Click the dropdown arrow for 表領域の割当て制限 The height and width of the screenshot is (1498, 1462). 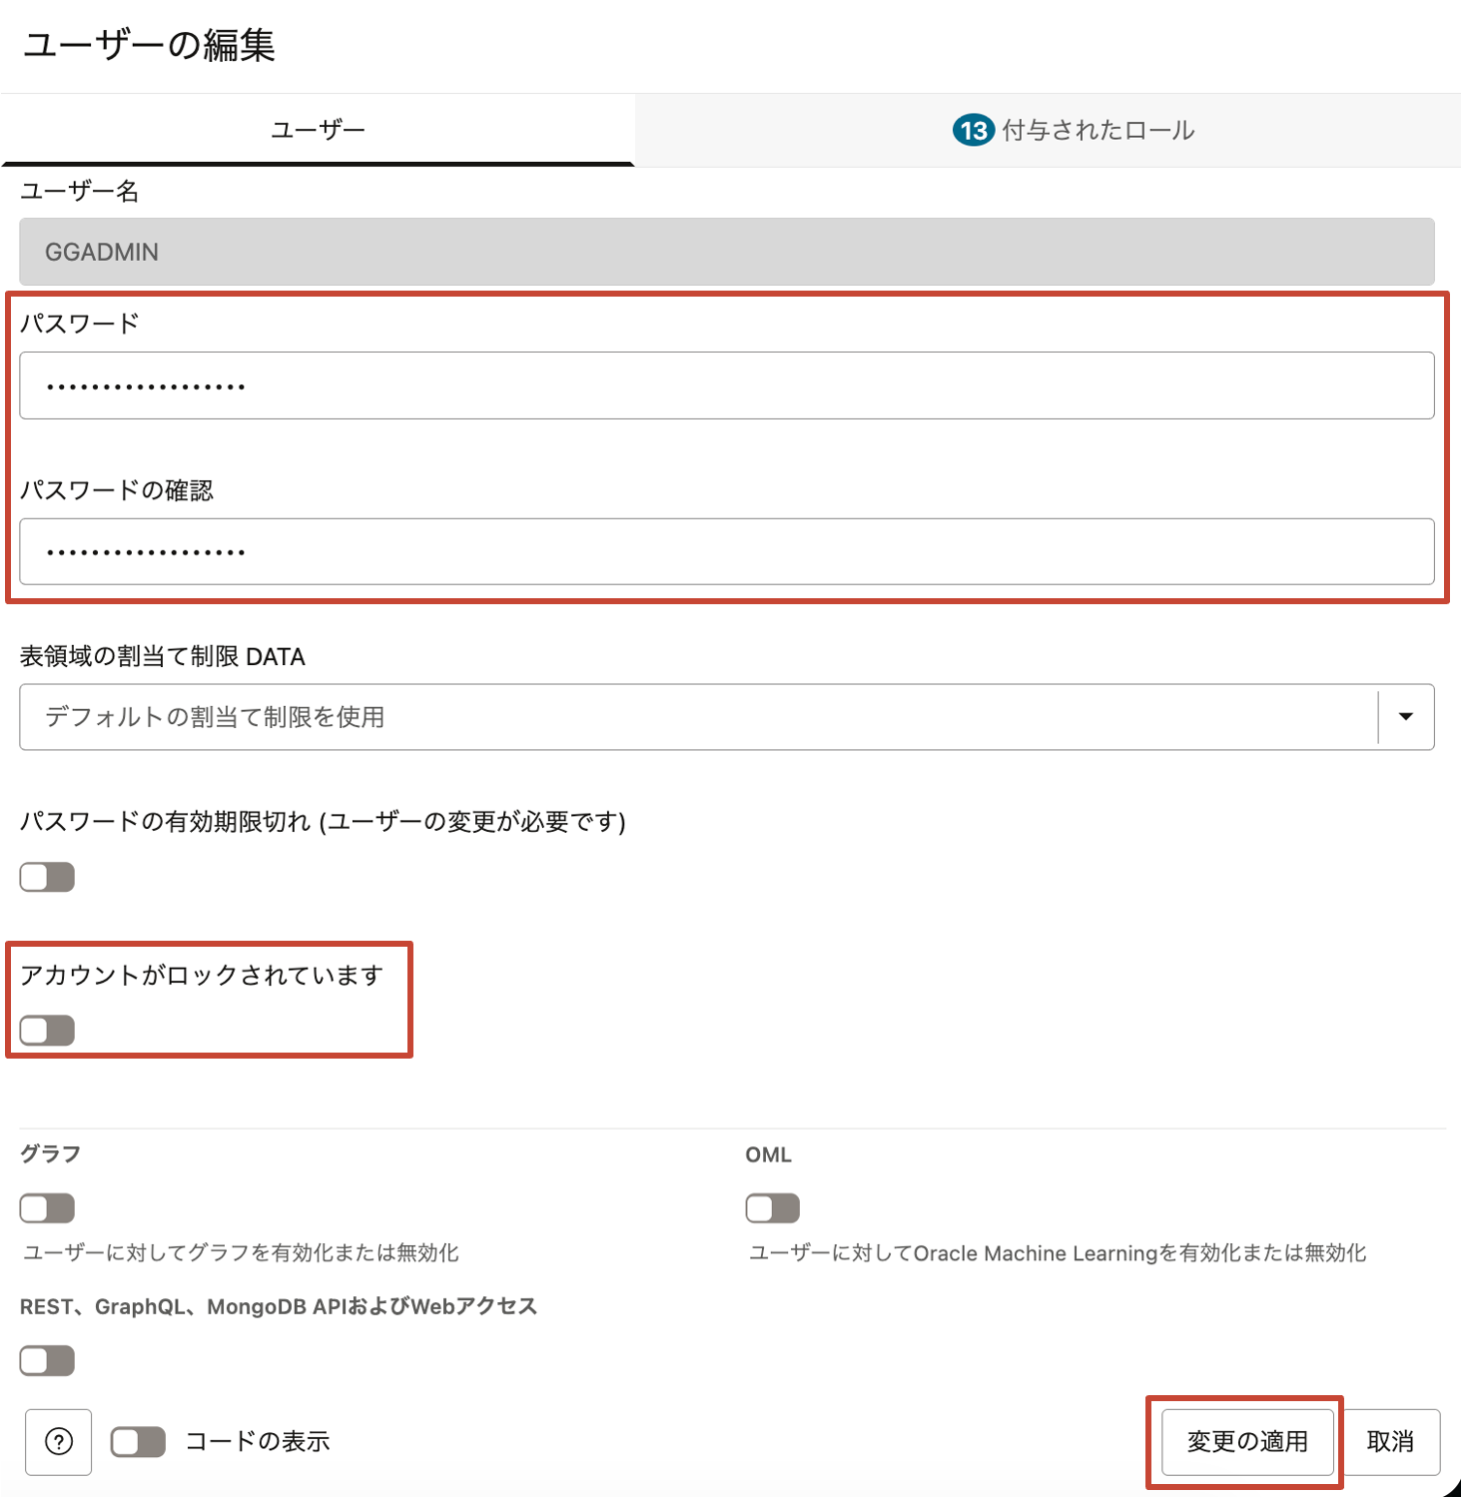1406,716
